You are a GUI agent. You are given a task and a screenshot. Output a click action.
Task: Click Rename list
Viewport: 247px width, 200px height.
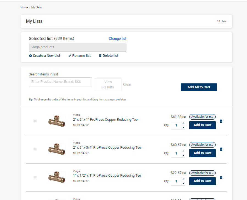pos(79,55)
